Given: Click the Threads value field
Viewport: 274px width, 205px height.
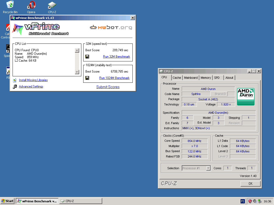Looking at the screenshot, I should click(x=252, y=168).
